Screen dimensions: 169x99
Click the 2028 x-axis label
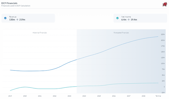pos(143,96)
